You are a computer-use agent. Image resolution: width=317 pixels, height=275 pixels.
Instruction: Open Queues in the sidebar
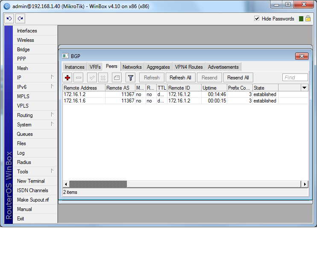(25, 134)
